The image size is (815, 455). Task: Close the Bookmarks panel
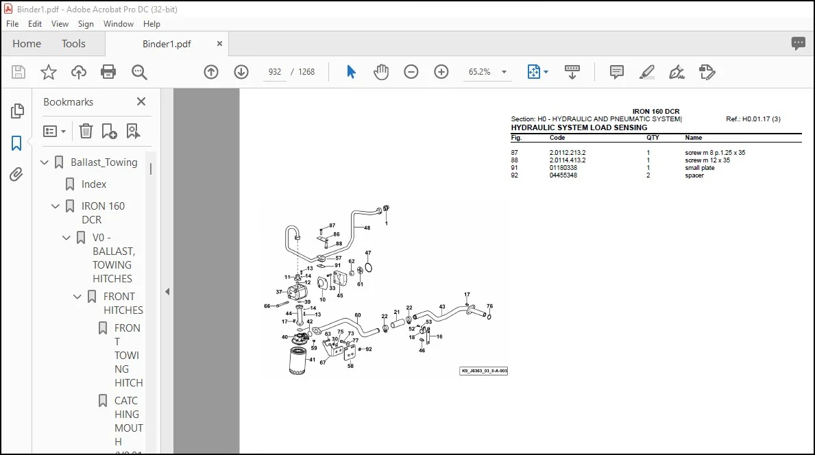pos(141,102)
